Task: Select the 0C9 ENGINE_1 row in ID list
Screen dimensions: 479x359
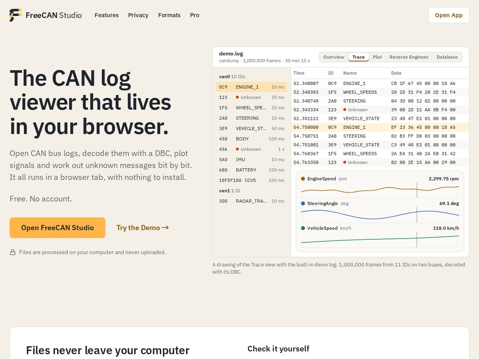Action: (x=251, y=87)
